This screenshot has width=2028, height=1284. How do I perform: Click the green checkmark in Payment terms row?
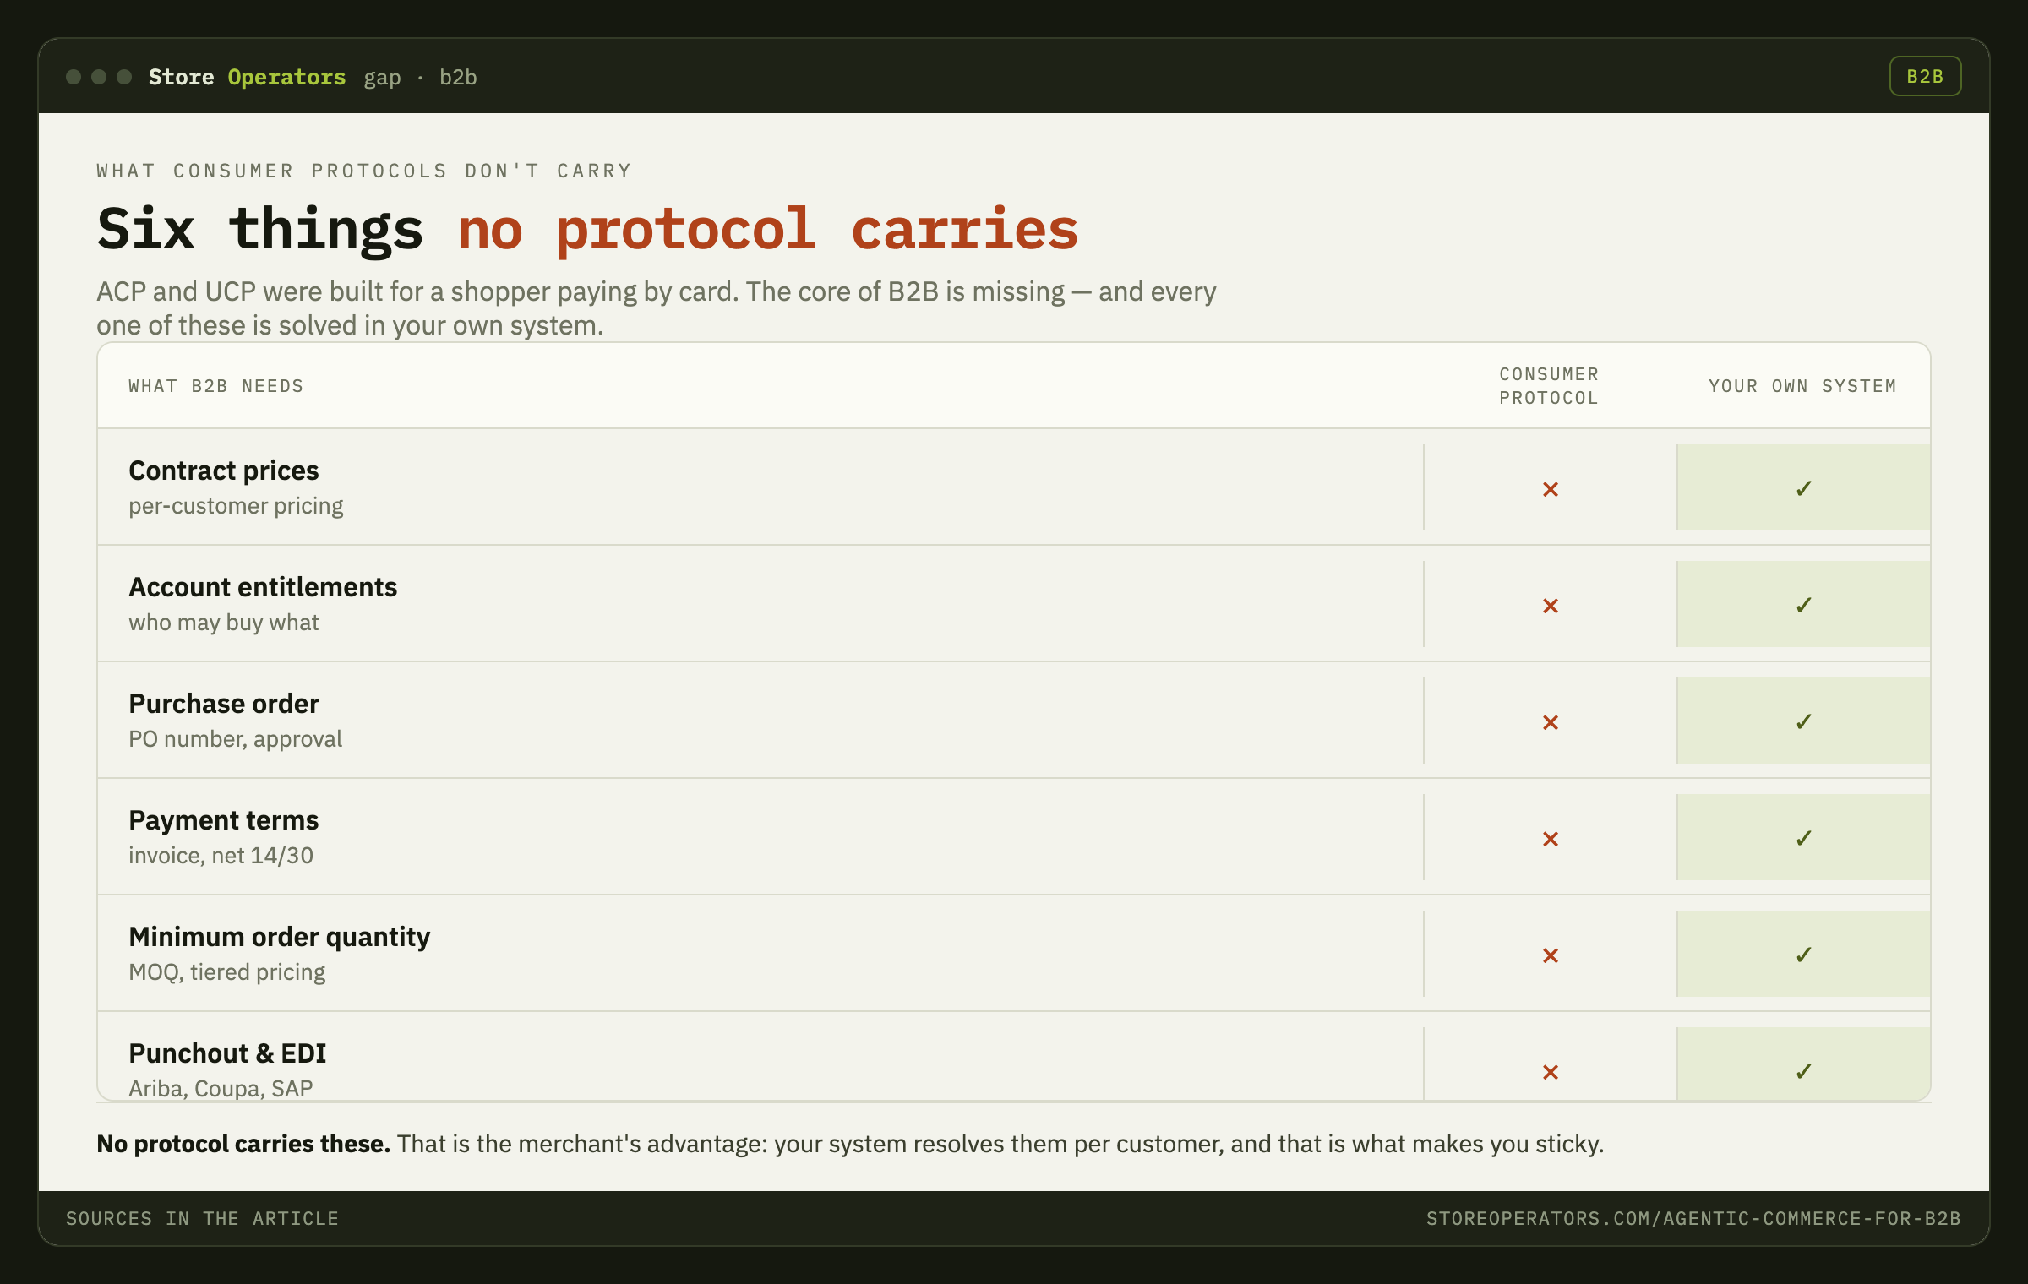coord(1803,838)
